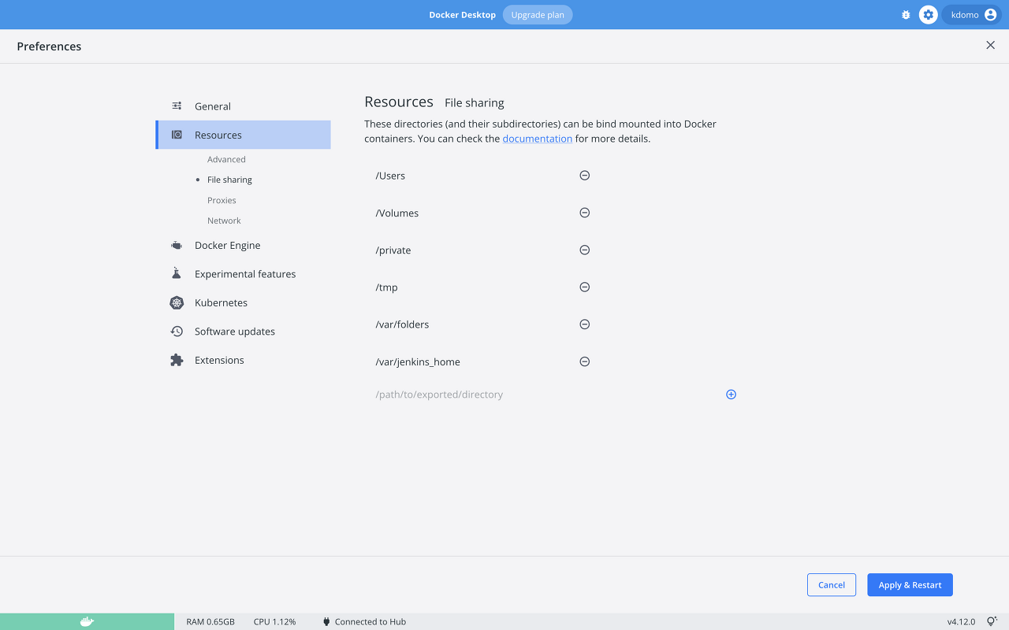
Task: Select the Resources section
Action: point(244,135)
